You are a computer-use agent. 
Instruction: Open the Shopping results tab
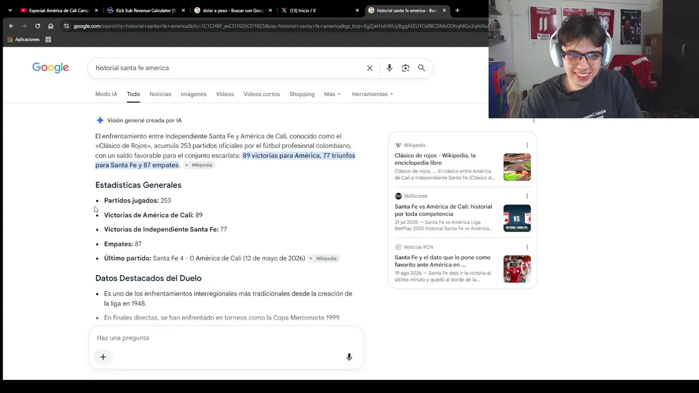coord(302,94)
